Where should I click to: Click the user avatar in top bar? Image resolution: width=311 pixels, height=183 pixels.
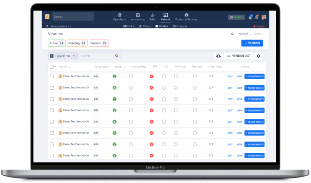[264, 17]
